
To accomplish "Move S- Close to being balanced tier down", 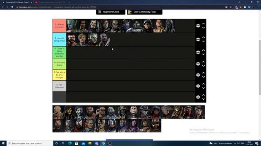I will [x=203, y=54].
